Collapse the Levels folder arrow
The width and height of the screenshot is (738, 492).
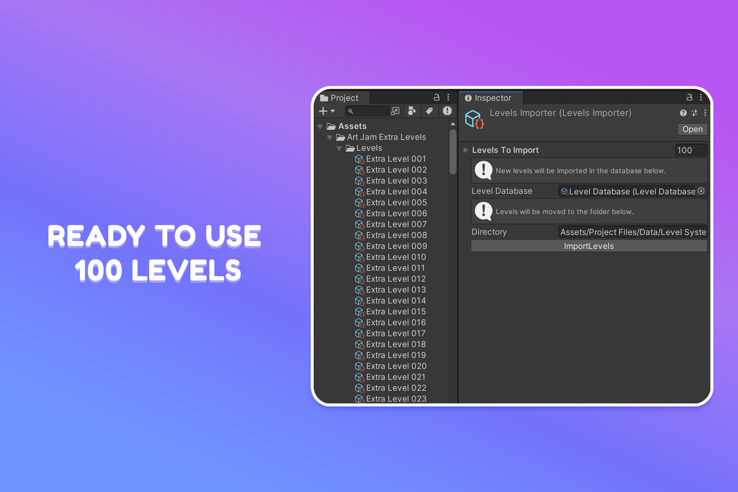click(339, 148)
